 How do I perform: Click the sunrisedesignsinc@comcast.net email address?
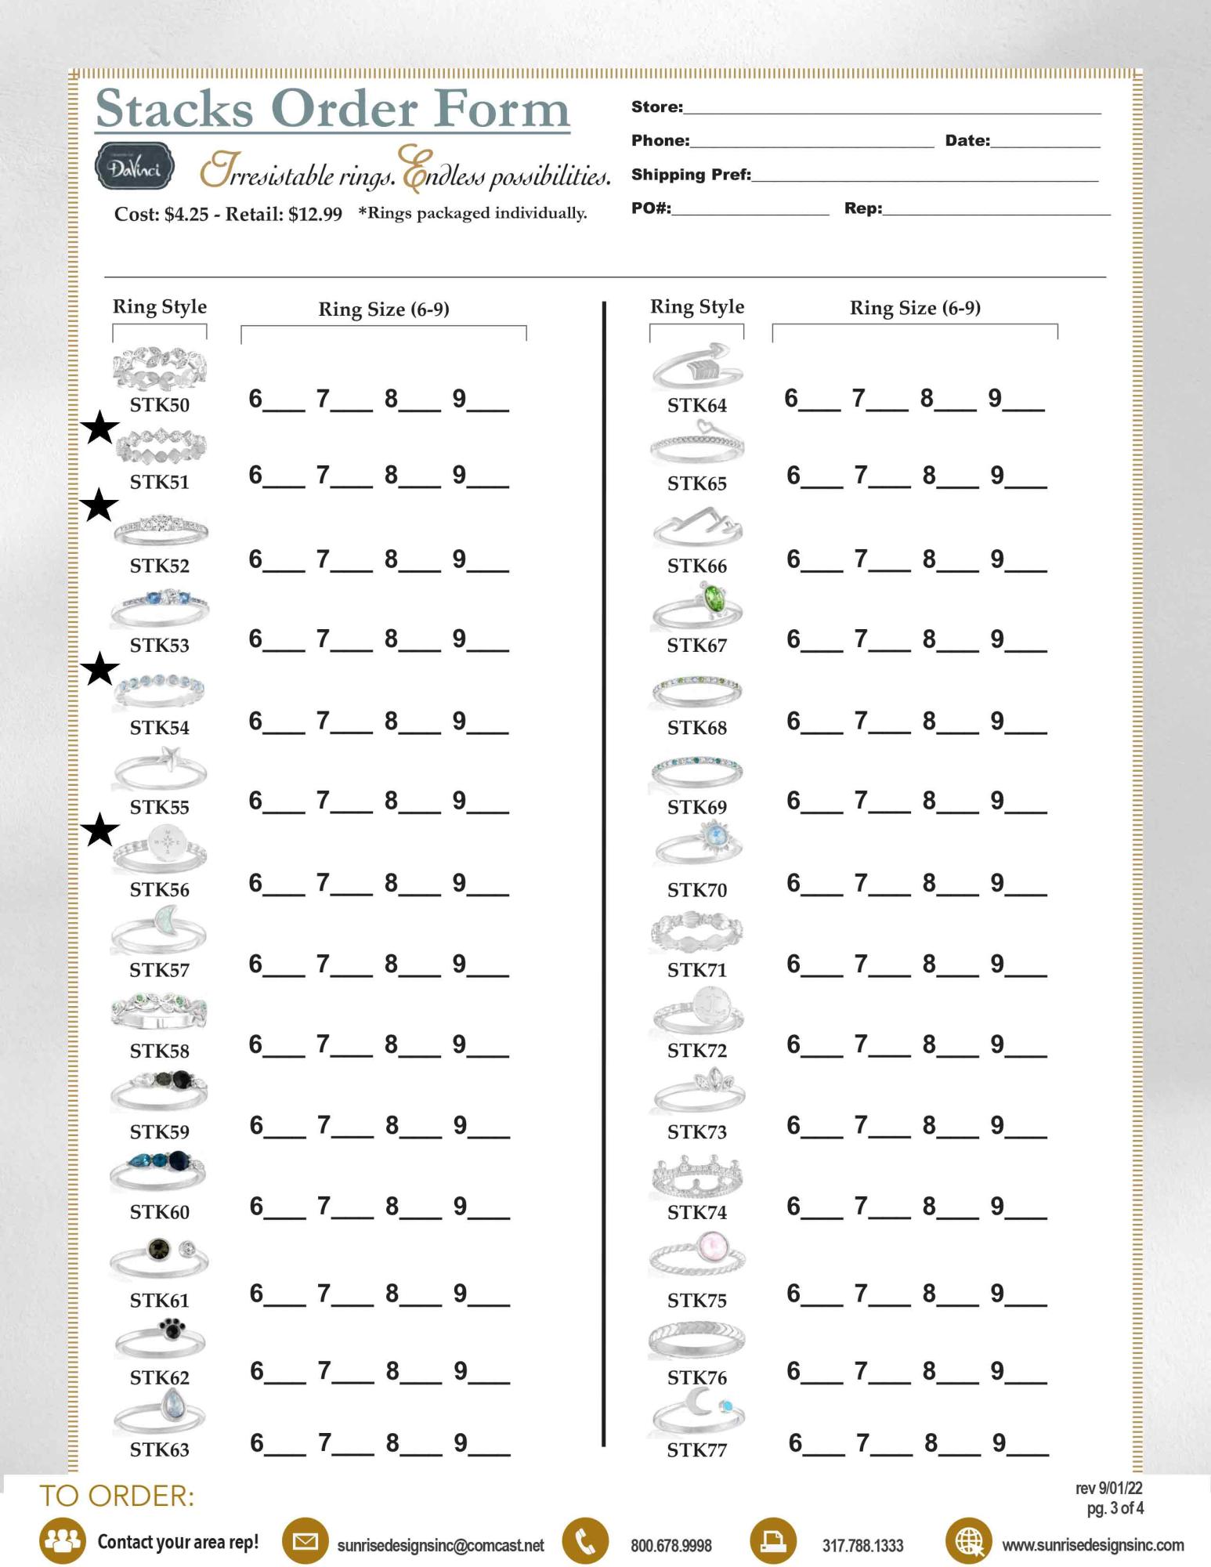coord(440,1545)
